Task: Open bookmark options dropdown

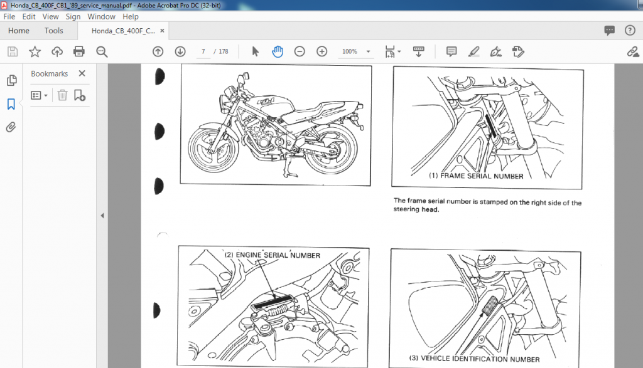Action: pos(40,95)
